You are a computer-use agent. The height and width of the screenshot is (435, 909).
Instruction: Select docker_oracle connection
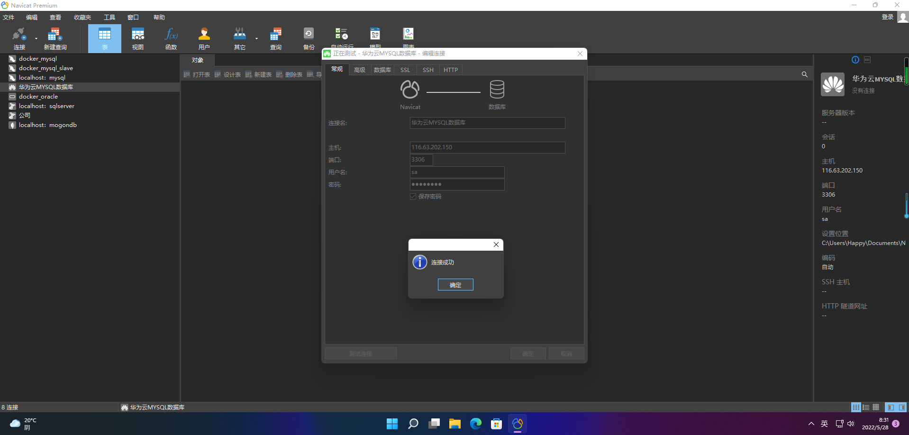[x=38, y=97]
